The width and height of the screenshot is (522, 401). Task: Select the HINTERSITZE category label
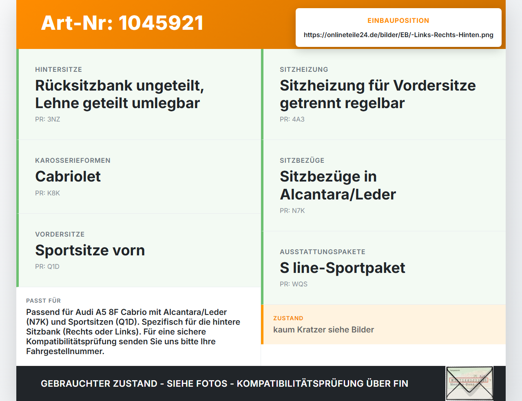[x=59, y=69]
